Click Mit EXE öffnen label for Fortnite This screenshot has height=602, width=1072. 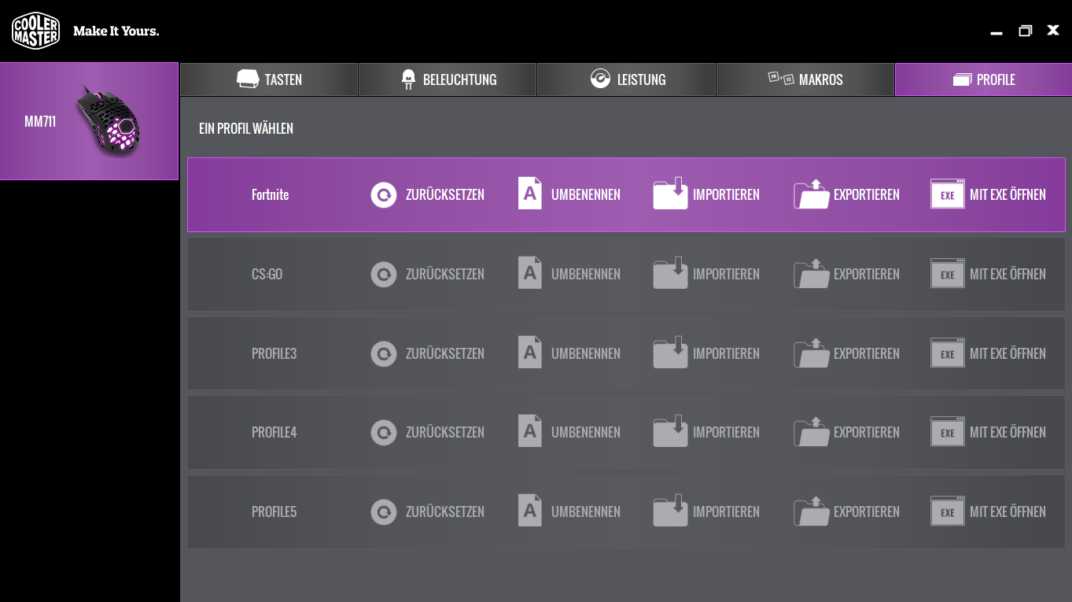coord(1008,194)
